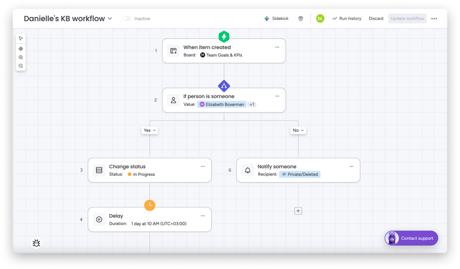Click the orange In Progress status dot
The height and width of the screenshot is (269, 460).
pyautogui.click(x=129, y=174)
